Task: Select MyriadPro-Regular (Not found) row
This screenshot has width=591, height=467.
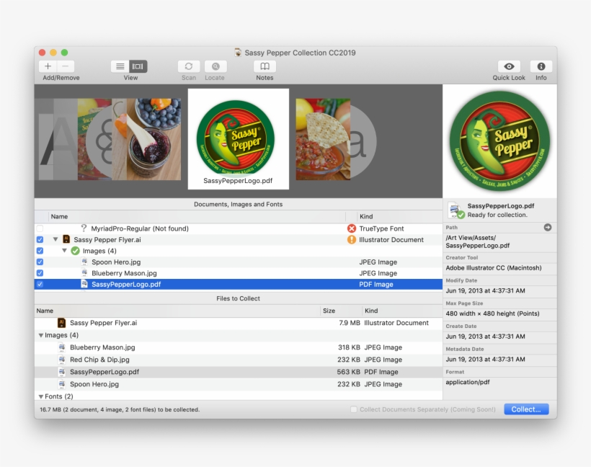Action: [x=239, y=228]
